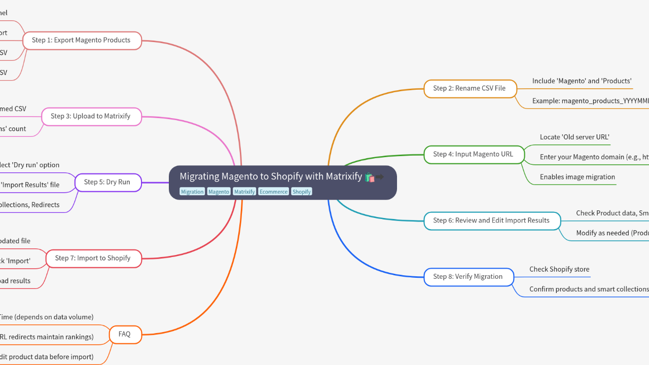
Task: Click "med CSV" text under Step 3
Action: (x=13, y=109)
